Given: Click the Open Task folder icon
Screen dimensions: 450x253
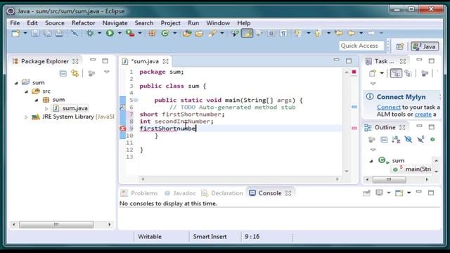Looking at the screenshot, I should [199, 33].
